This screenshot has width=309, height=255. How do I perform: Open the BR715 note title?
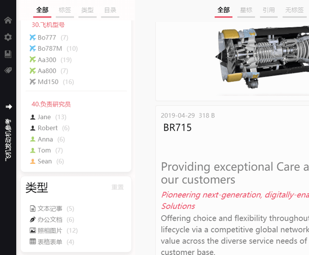[177, 127]
